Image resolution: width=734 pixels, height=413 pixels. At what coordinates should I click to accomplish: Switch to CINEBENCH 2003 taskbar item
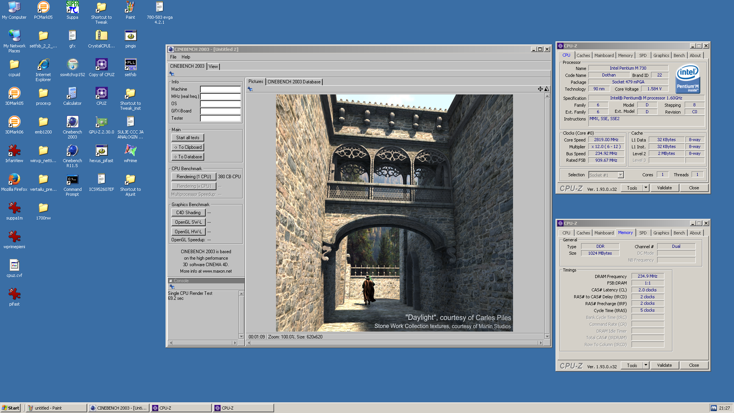[119, 408]
